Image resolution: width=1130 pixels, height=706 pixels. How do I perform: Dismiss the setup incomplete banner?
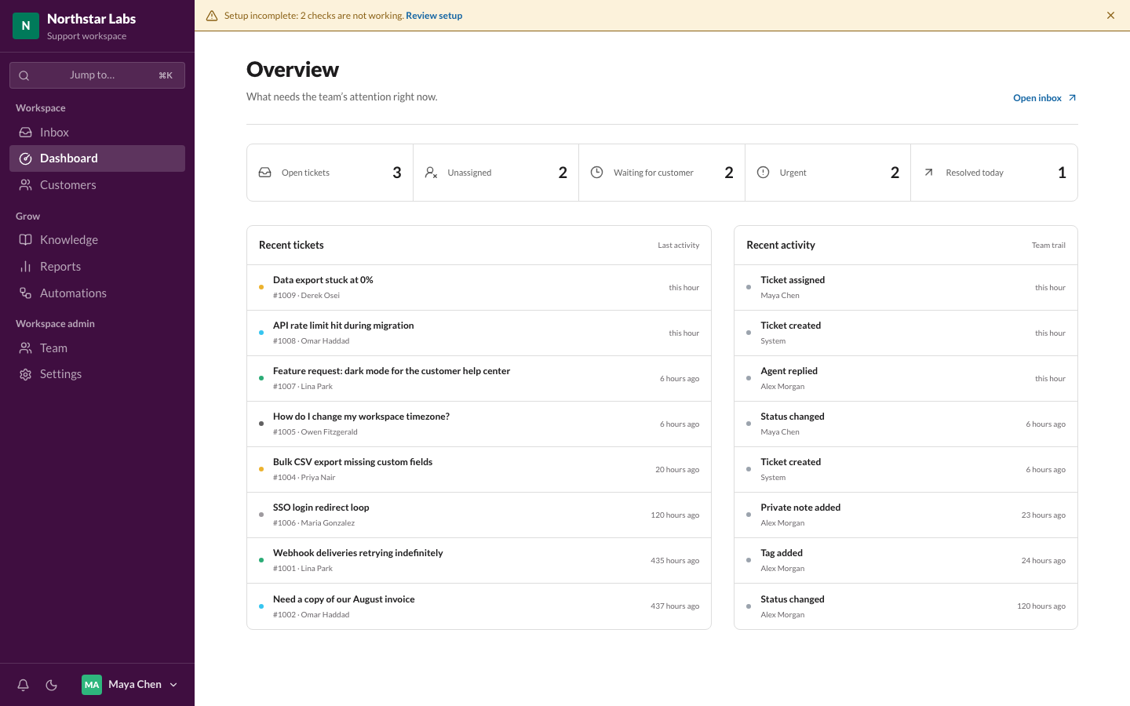[x=1110, y=16]
